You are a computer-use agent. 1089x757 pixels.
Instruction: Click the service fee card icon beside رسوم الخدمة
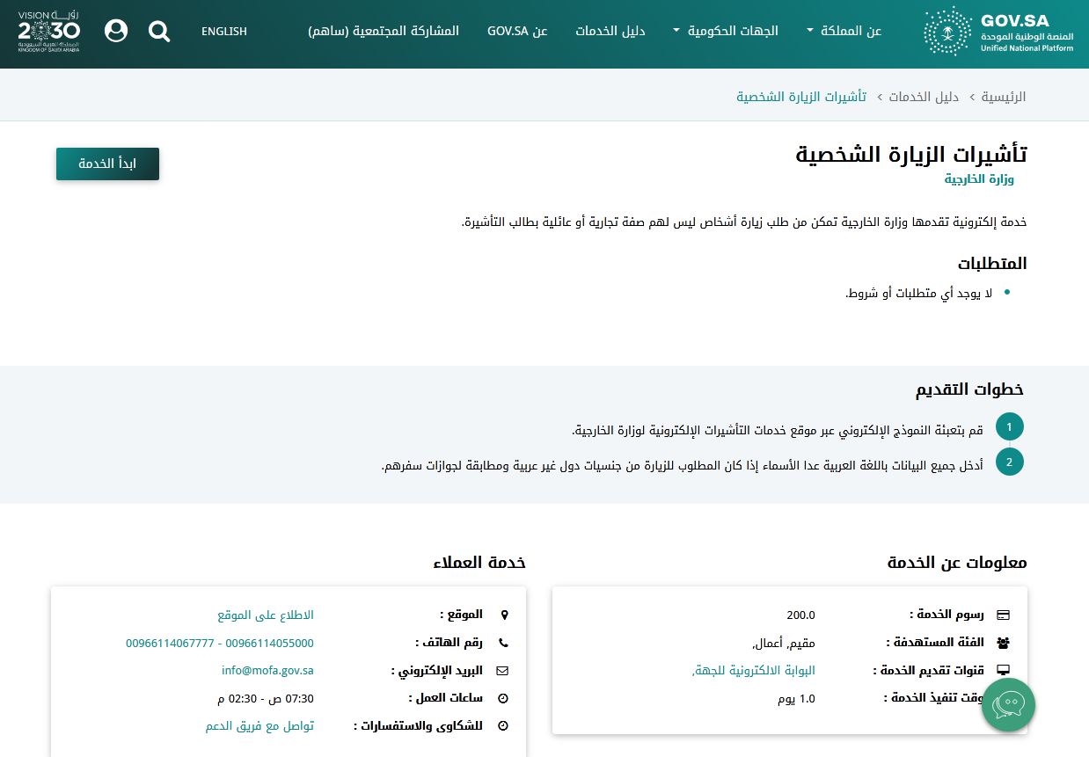(1004, 615)
